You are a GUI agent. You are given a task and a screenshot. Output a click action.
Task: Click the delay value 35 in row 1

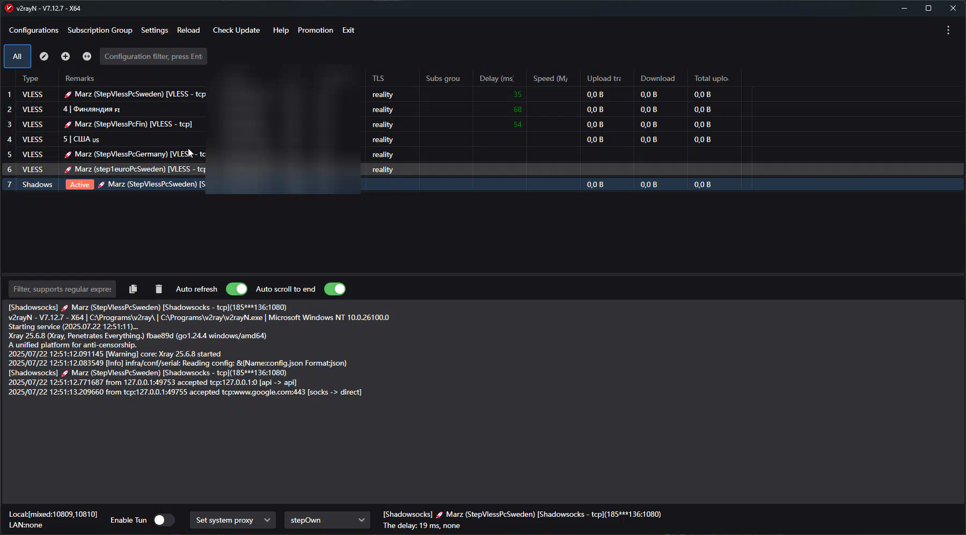pos(517,94)
